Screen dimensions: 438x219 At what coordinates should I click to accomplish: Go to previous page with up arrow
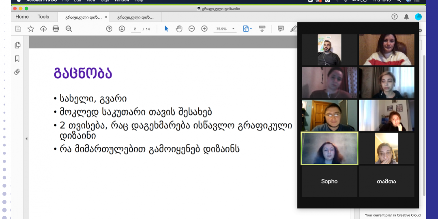[109, 28]
